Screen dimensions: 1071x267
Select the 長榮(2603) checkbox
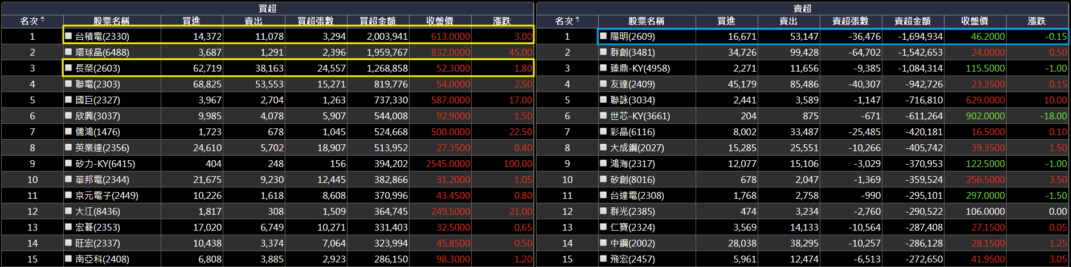pos(68,68)
